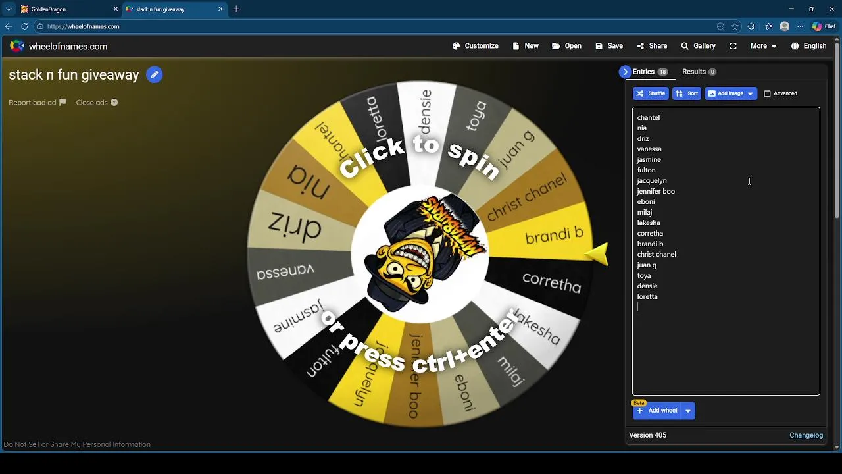Expand the Add image dropdown

pos(750,93)
